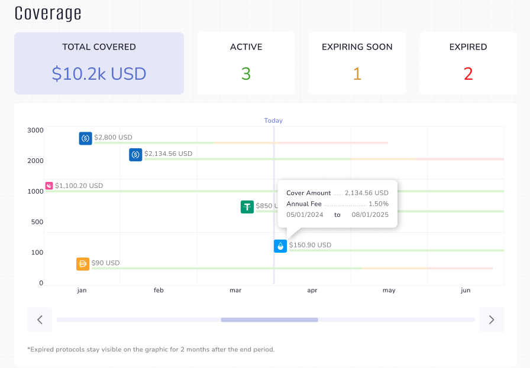Image resolution: width=530 pixels, height=368 pixels.
Task: Click the end date 08/01/2025 in tooltip
Action: click(370, 215)
